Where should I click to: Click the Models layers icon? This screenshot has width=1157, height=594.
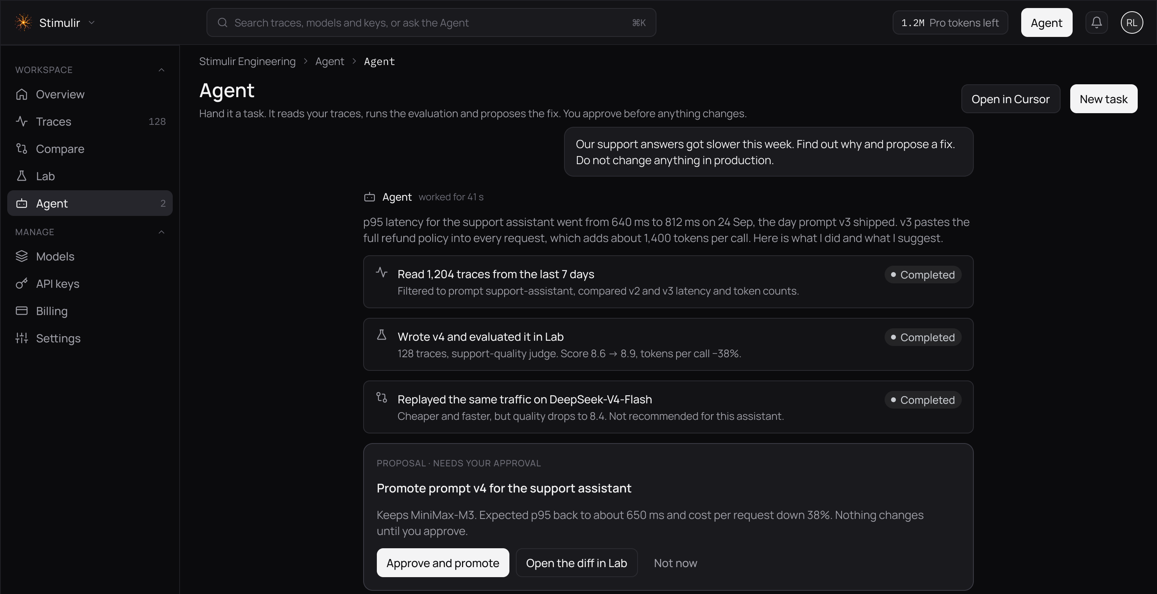(22, 256)
